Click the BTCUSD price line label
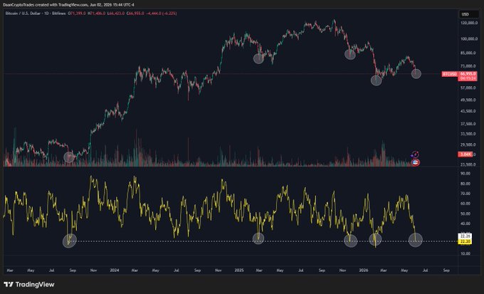 [x=449, y=74]
